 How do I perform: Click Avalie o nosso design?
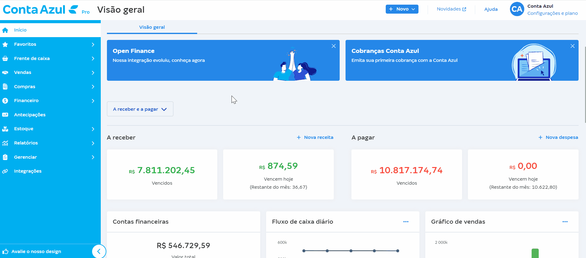point(36,252)
